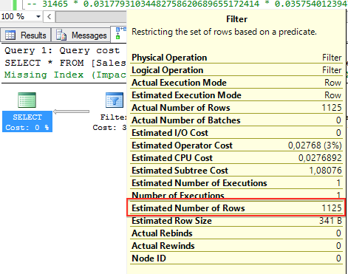This screenshot has width=348, height=274.
Task: Click the SELECT * FROM [Sales query text
Action: pyautogui.click(x=65, y=63)
